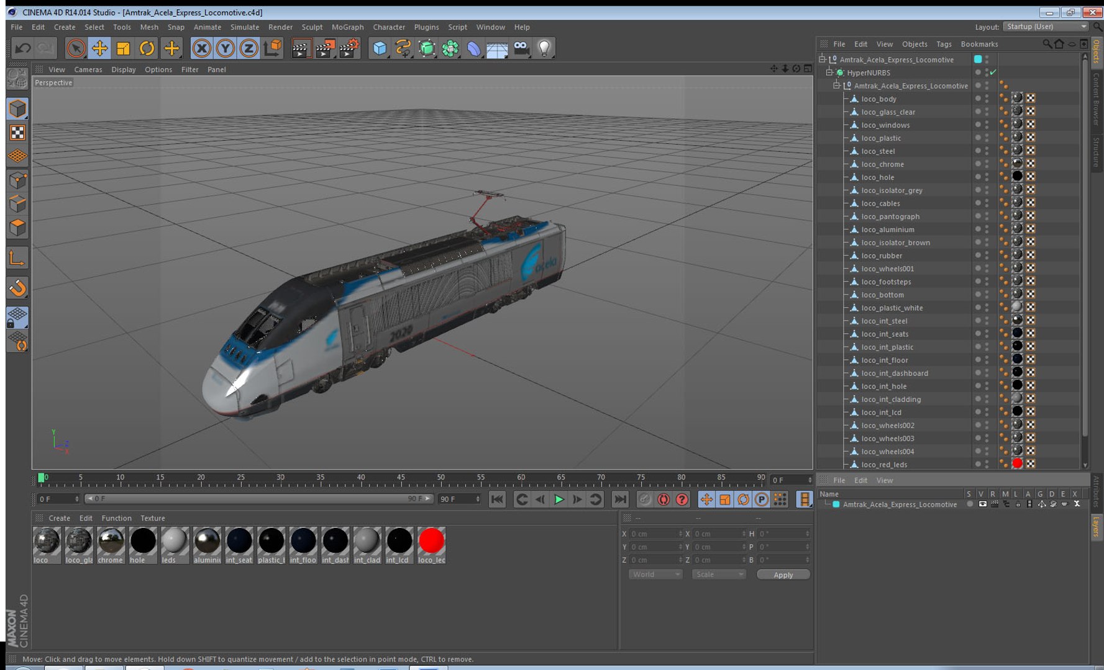Toggle Autokeying button
The width and height of the screenshot is (1104, 670).
[664, 499]
